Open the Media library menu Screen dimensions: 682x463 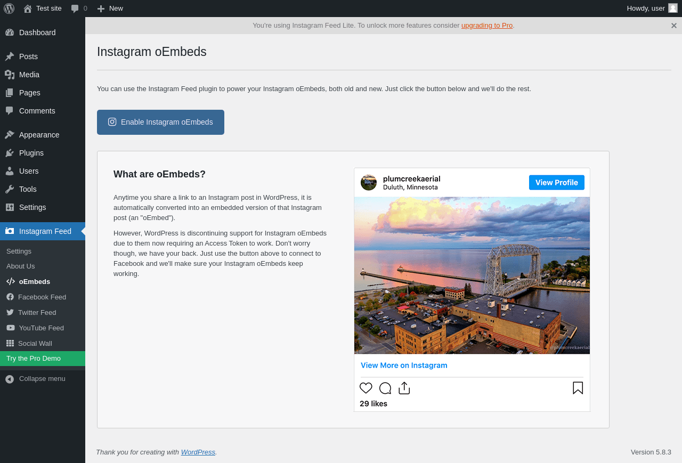(x=43, y=75)
